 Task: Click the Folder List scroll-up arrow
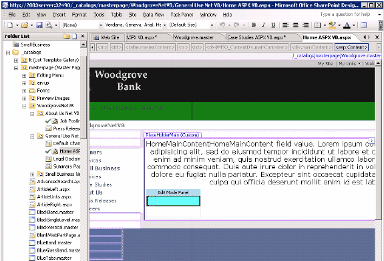point(83,45)
